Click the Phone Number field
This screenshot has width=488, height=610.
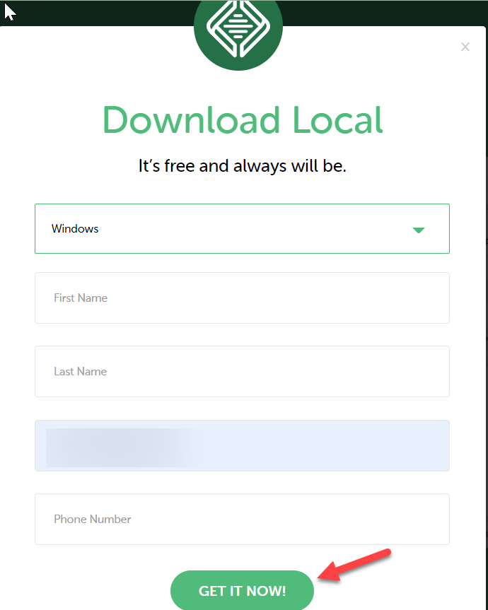[242, 520]
